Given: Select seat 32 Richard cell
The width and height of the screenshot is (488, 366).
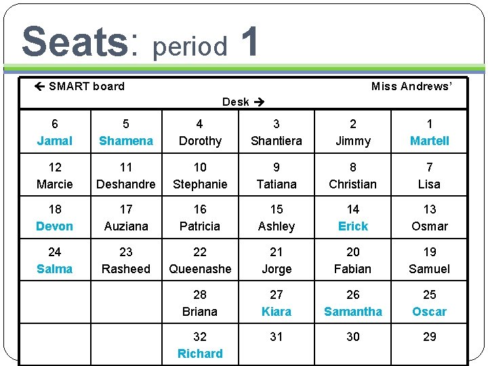Looking at the screenshot, I should [x=199, y=345].
